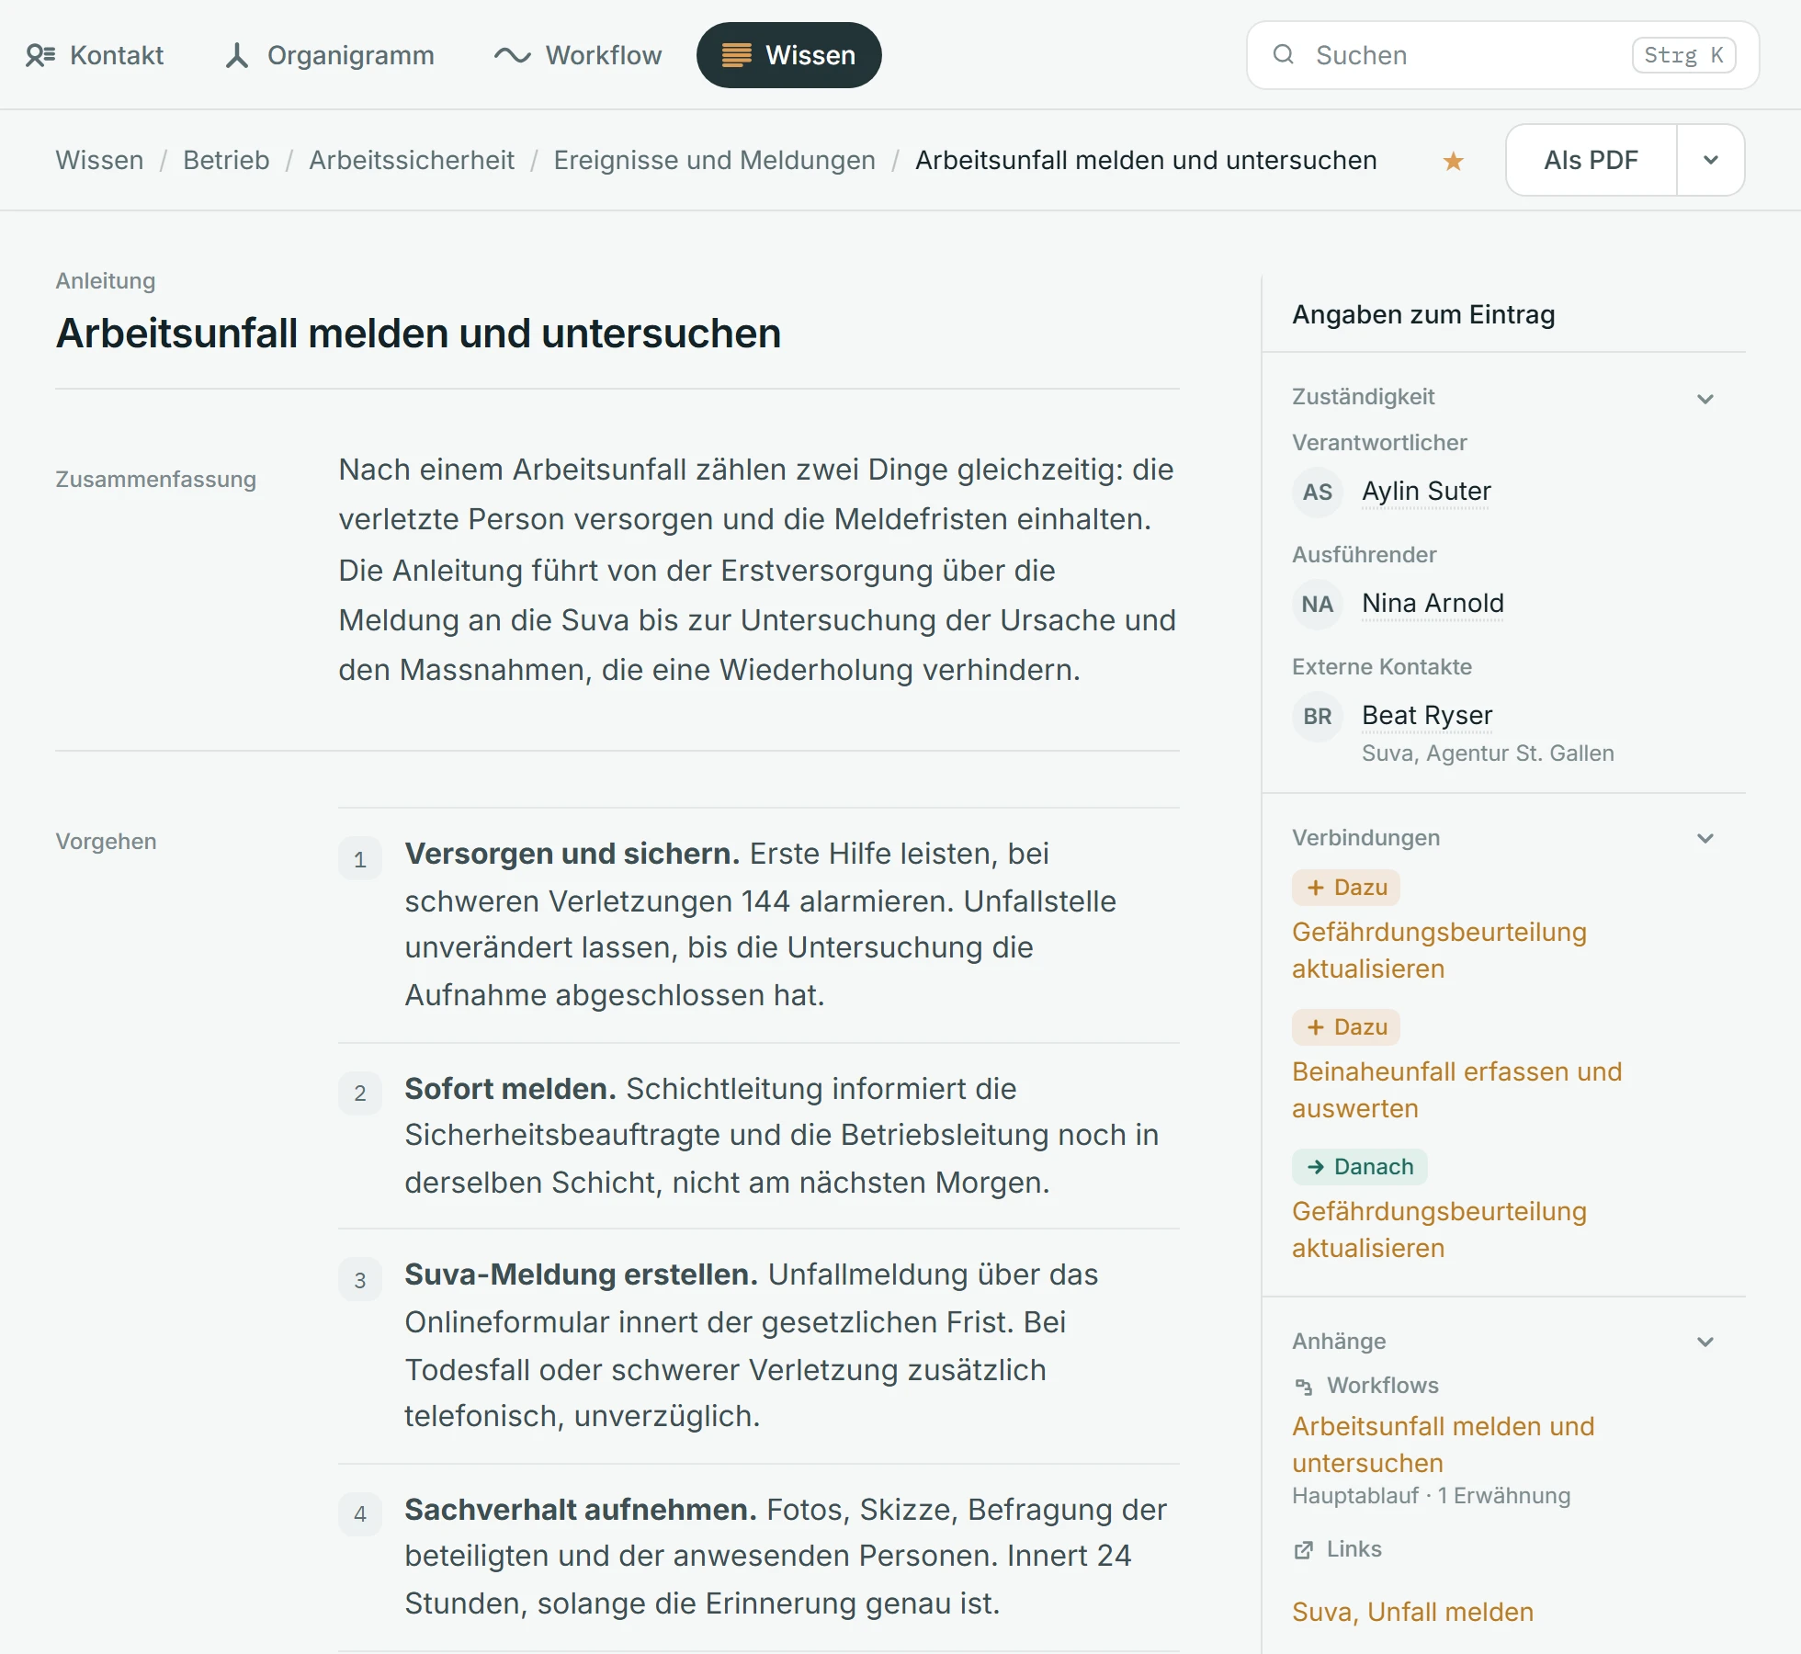Viewport: 1801px width, 1654px height.
Task: Click step number 3 badge
Action: click(x=360, y=1280)
